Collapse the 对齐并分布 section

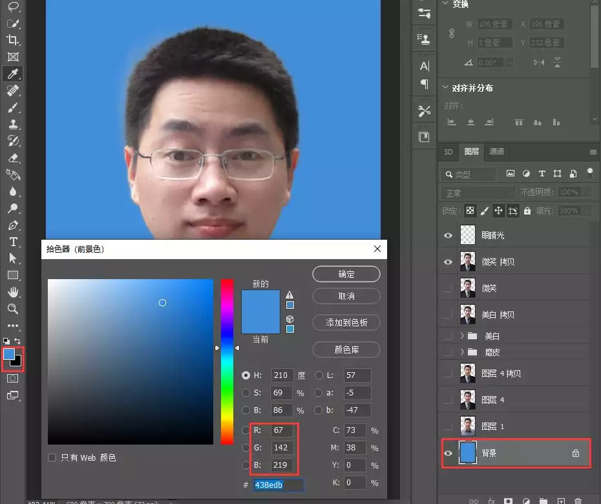[445, 87]
